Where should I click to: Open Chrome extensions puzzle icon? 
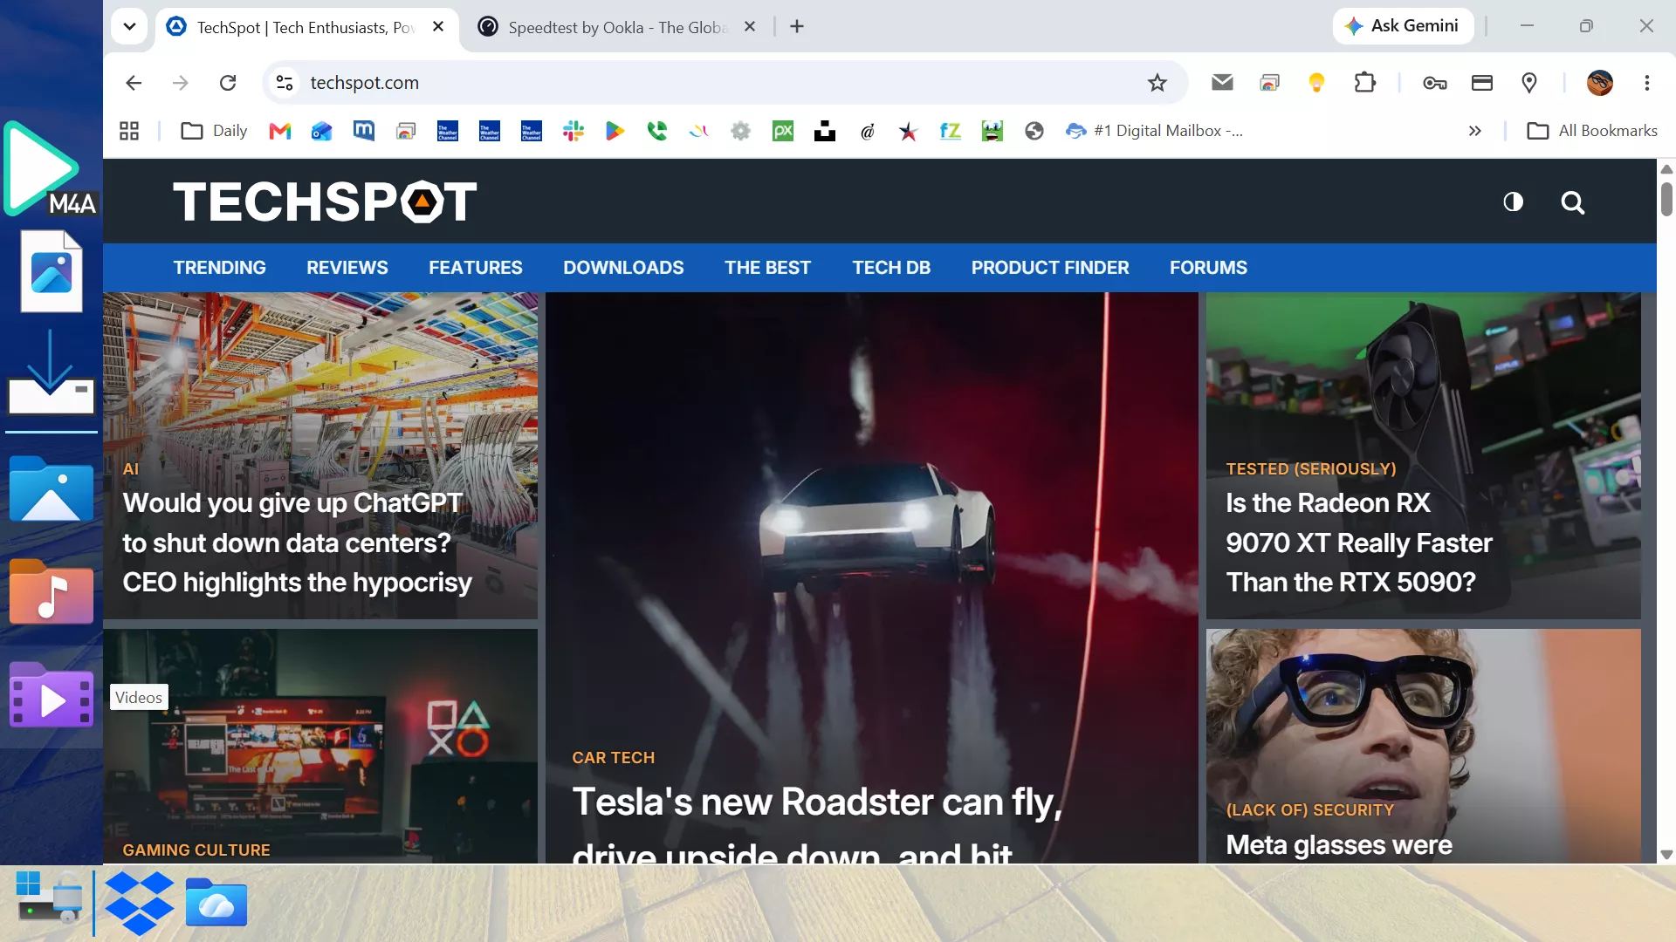coord(1364,83)
